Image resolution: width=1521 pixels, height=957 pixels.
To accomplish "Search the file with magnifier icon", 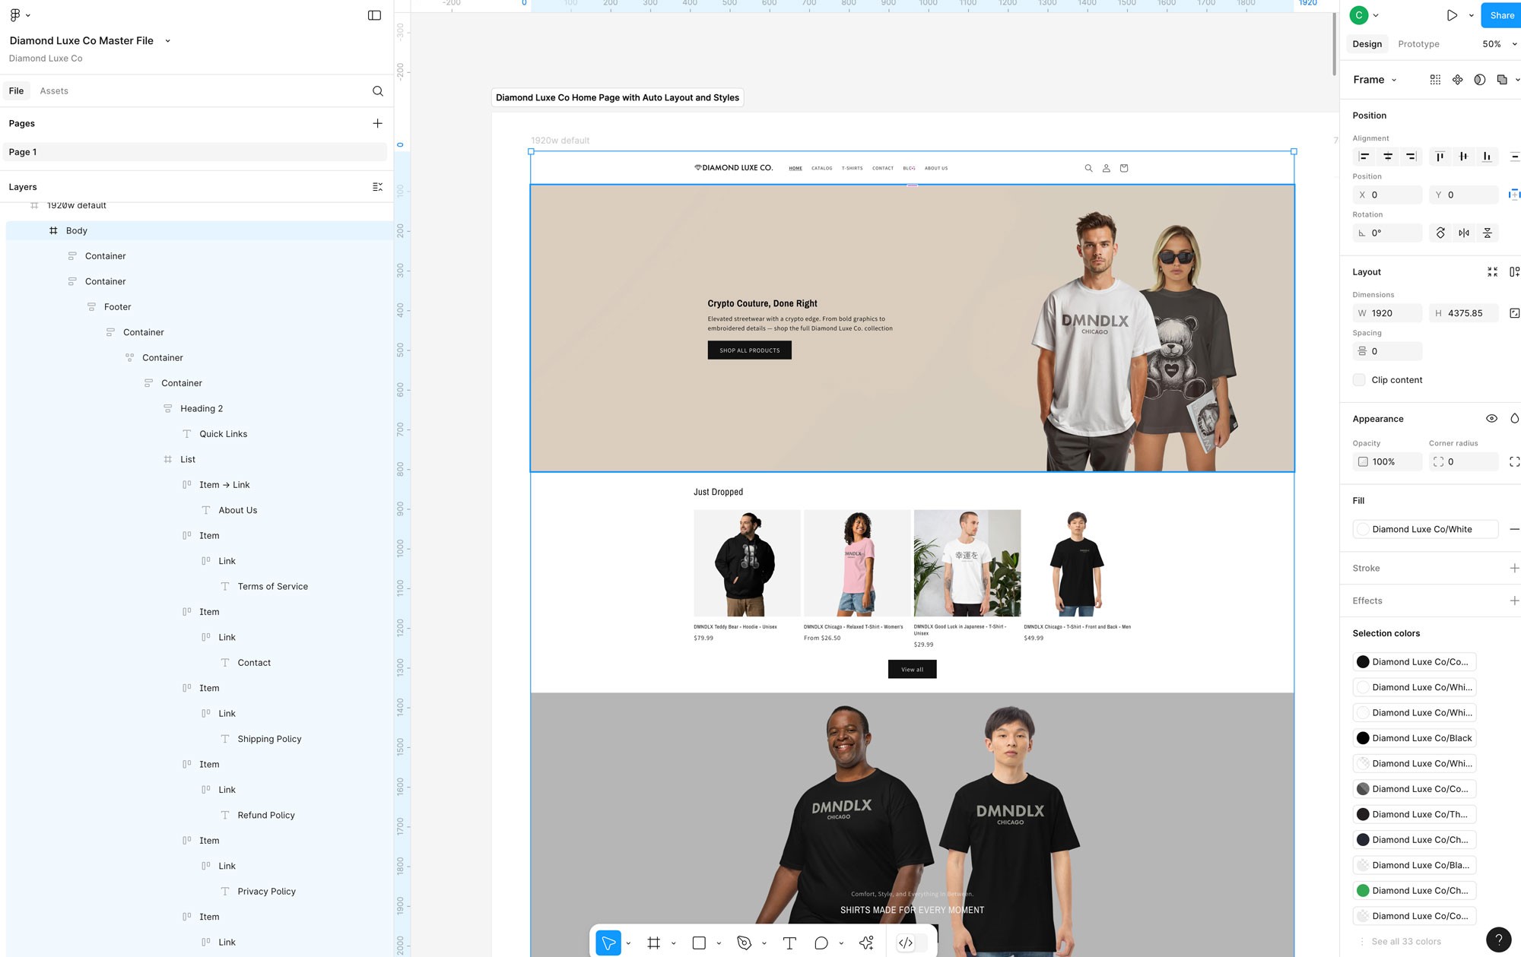I will [x=378, y=91].
